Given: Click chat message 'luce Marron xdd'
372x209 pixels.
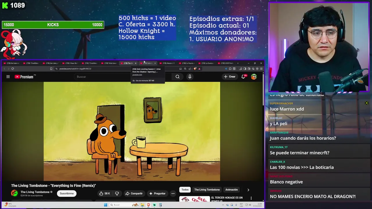Looking at the screenshot, I should click(x=287, y=109).
